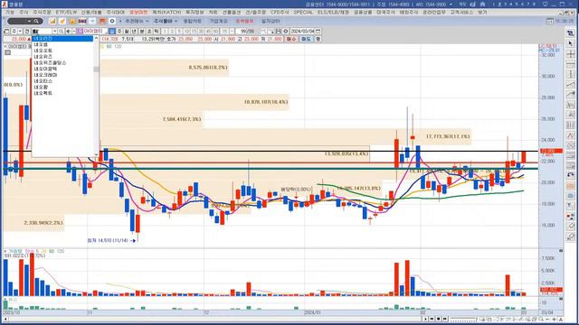Screen dimensions: 579x325
Task: Select the 틱 tick period button
Action: (x=157, y=32)
